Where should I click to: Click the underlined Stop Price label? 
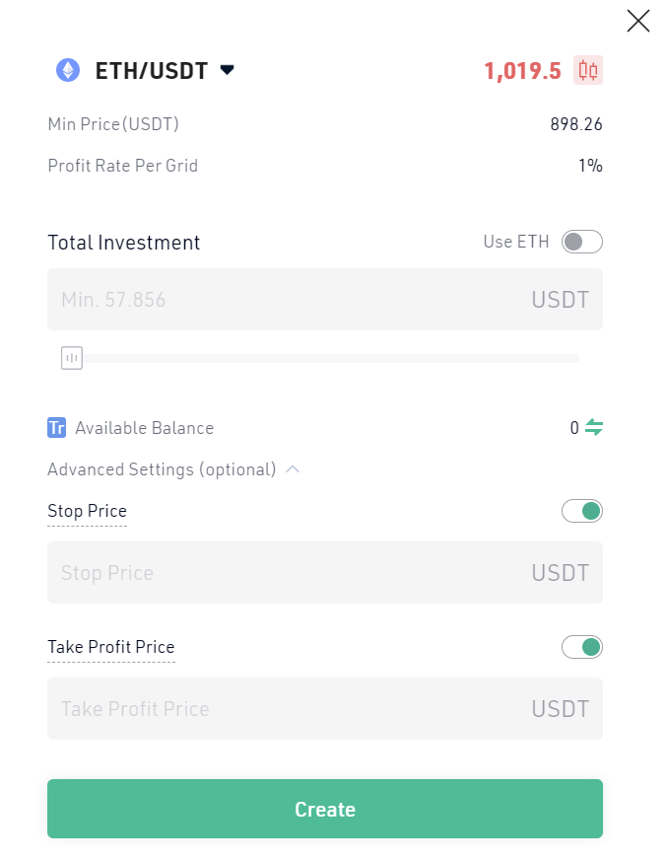tap(87, 511)
